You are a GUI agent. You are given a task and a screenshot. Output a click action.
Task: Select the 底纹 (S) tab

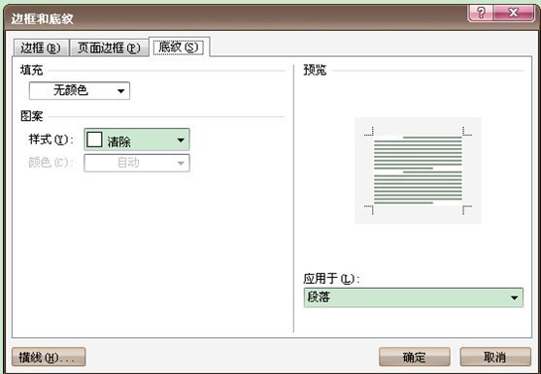(x=179, y=47)
